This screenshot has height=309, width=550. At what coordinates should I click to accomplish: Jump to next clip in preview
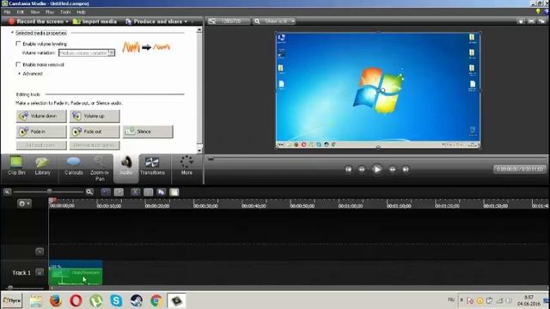(406, 169)
